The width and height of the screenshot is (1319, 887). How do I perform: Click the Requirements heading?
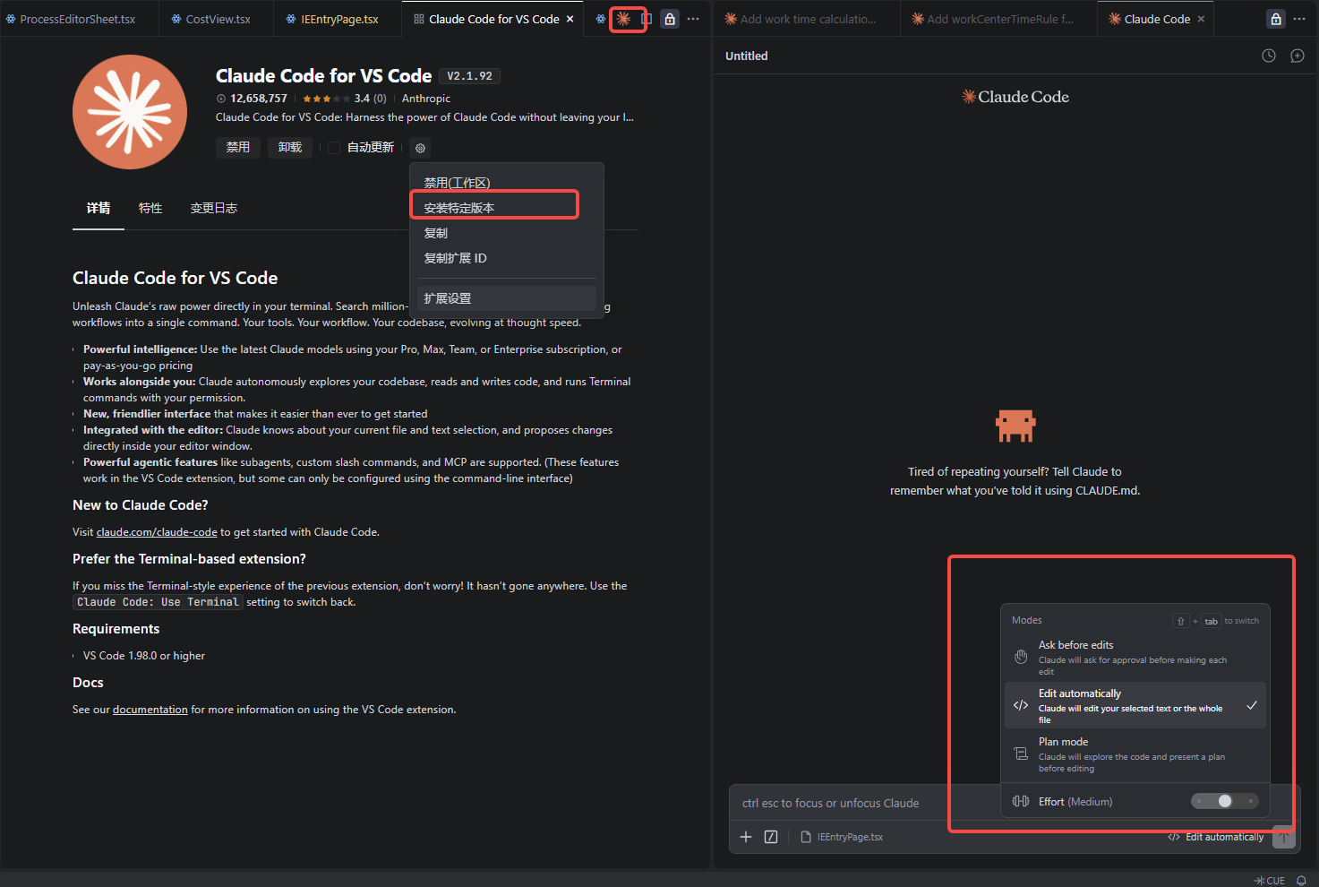116,629
